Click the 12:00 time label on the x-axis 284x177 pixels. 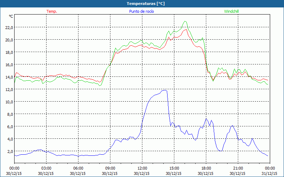[x=142, y=169]
